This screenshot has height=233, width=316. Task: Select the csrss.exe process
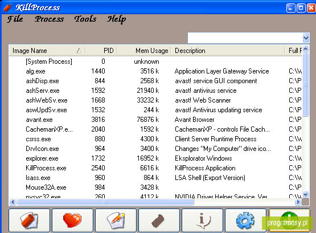pyautogui.click(x=155, y=139)
